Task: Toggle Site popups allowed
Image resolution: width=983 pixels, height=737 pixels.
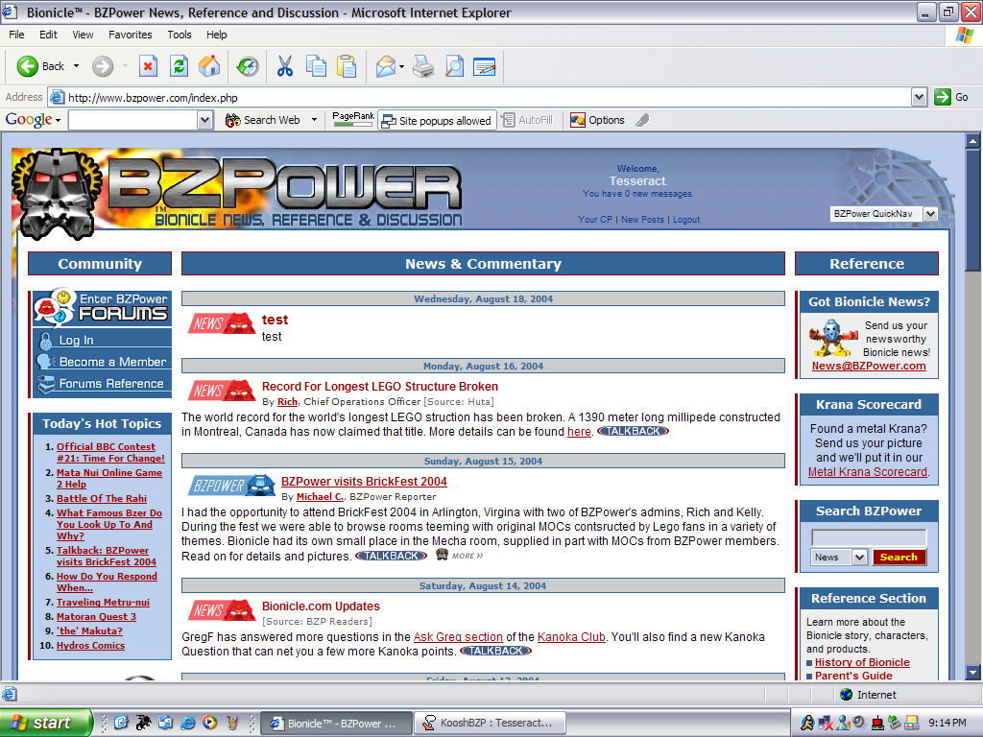Action: tap(437, 120)
